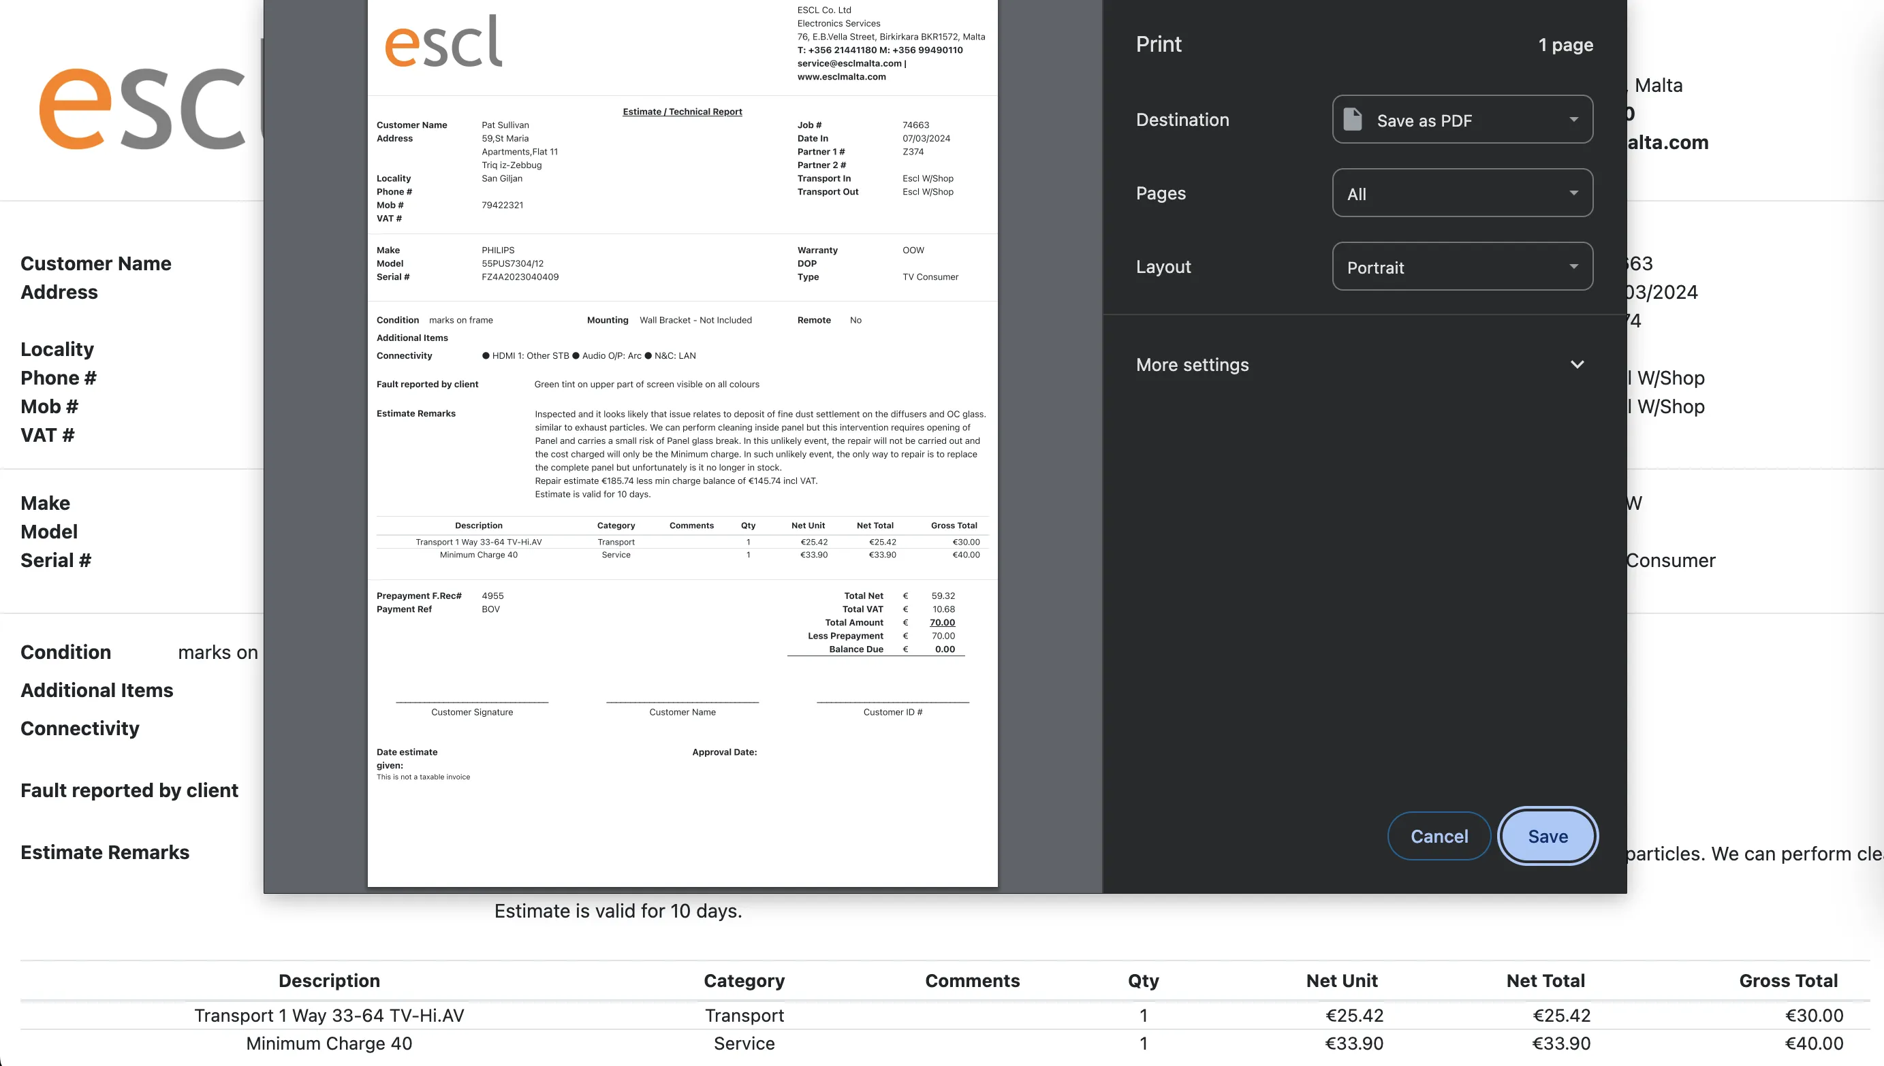Click Payment Ref BOV in preview

point(491,609)
